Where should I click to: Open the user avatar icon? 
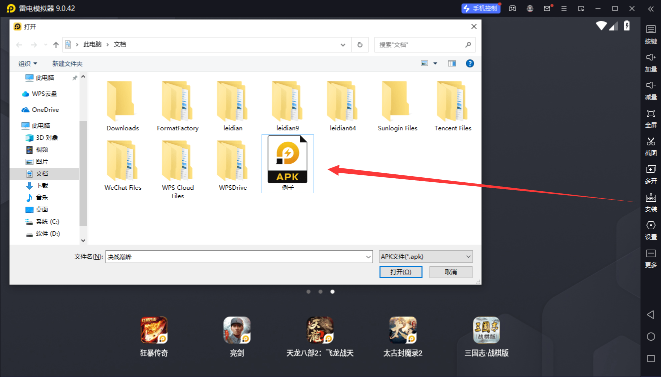point(530,8)
